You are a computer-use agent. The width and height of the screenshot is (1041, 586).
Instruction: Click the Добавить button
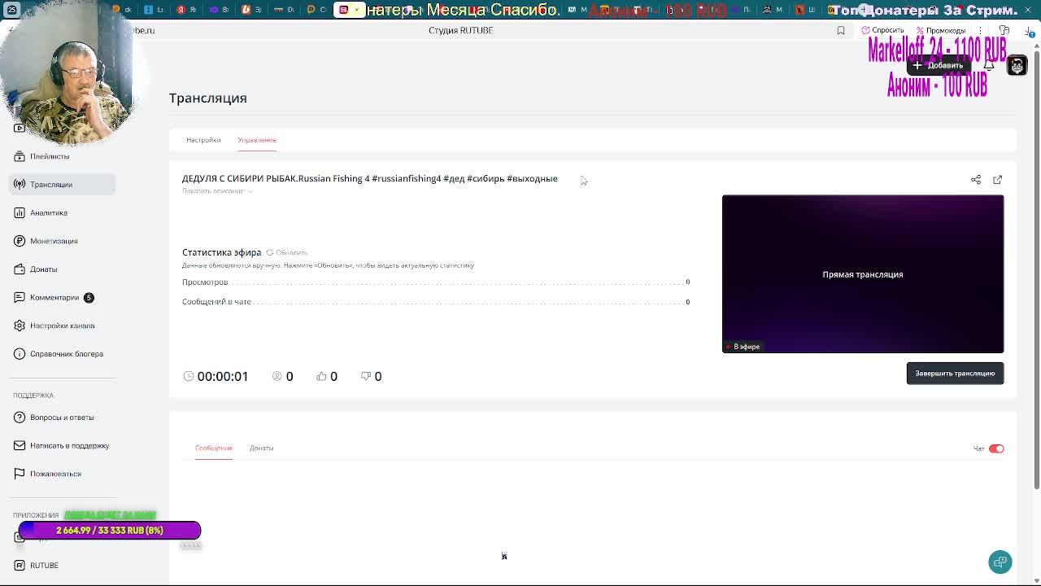pos(939,65)
